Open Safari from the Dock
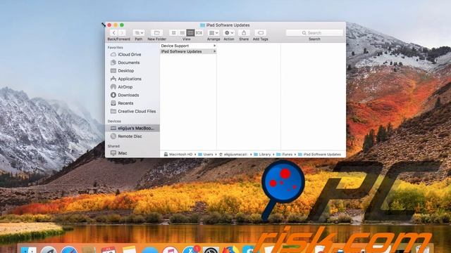Image resolution: width=451 pixels, height=253 pixels. tap(69, 250)
